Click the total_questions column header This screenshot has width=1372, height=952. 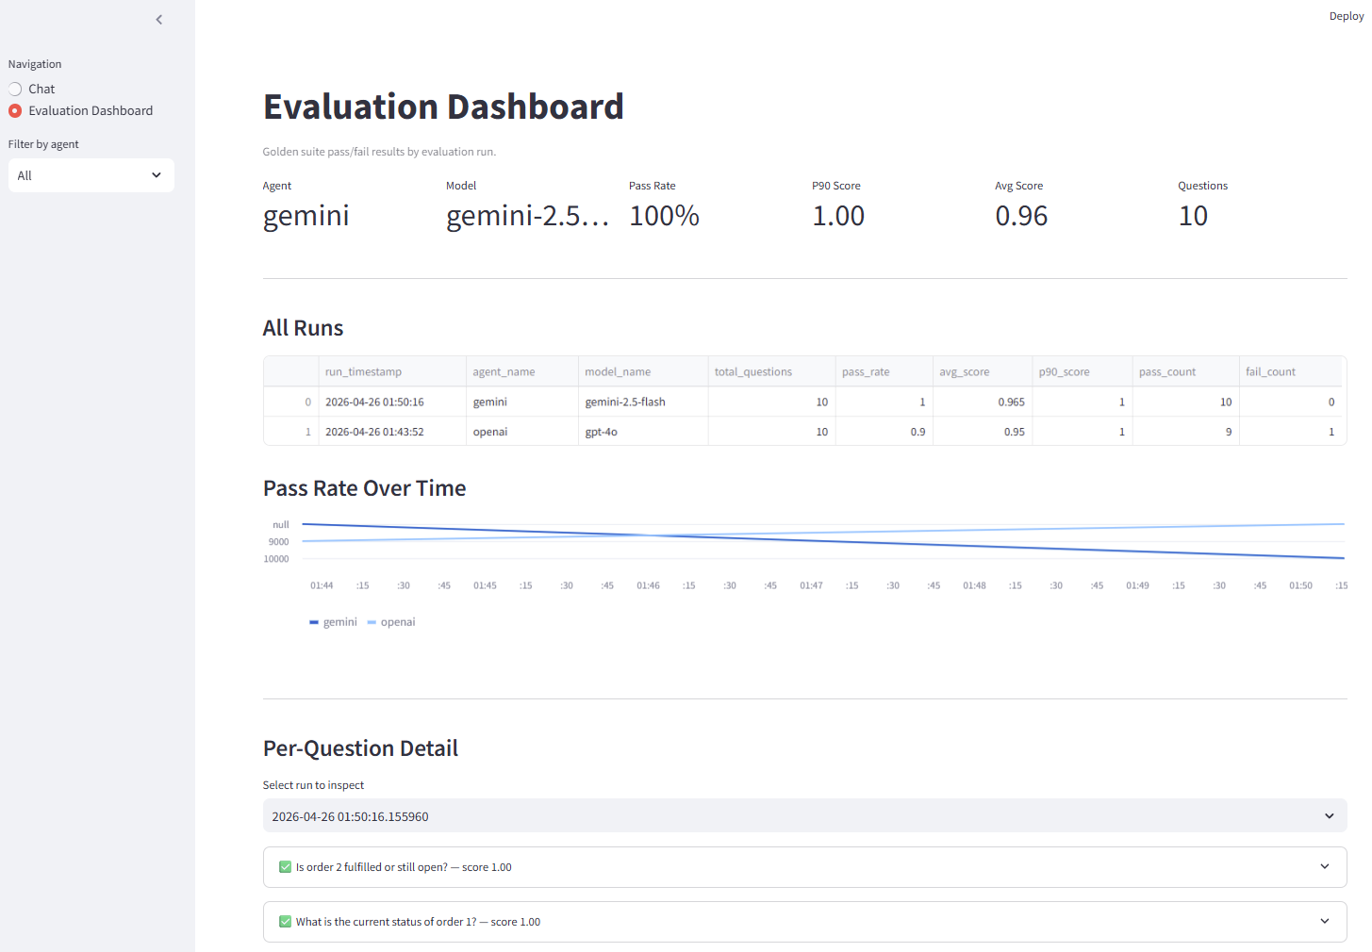point(771,371)
